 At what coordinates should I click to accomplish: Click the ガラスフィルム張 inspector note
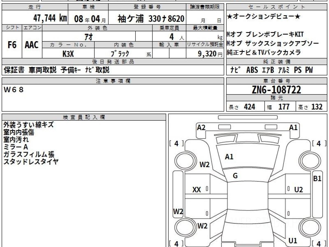29,154
